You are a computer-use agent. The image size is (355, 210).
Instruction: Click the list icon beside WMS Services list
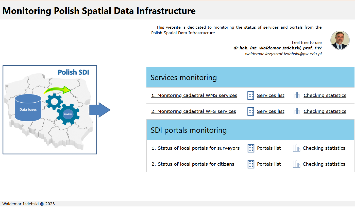(250, 96)
